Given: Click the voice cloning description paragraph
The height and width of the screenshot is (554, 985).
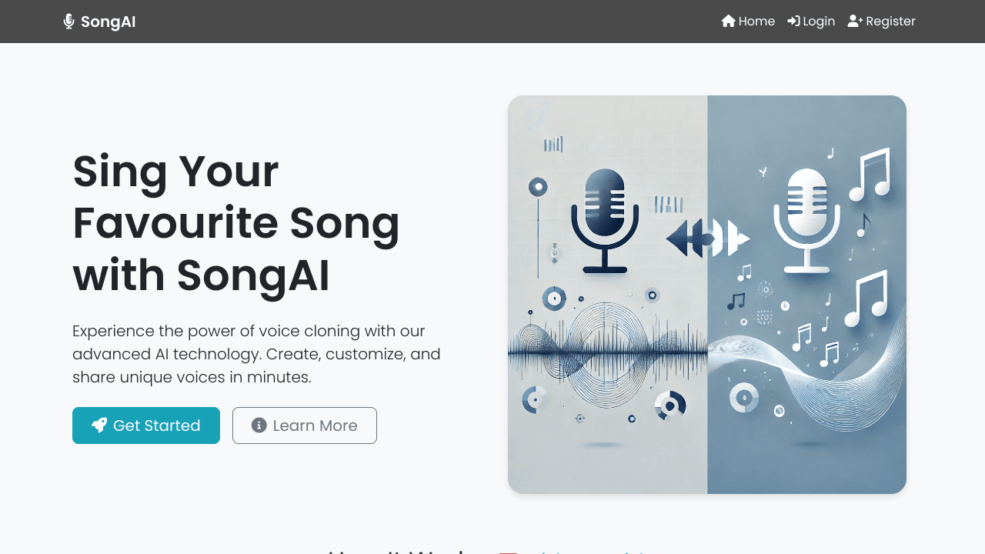Looking at the screenshot, I should [256, 354].
